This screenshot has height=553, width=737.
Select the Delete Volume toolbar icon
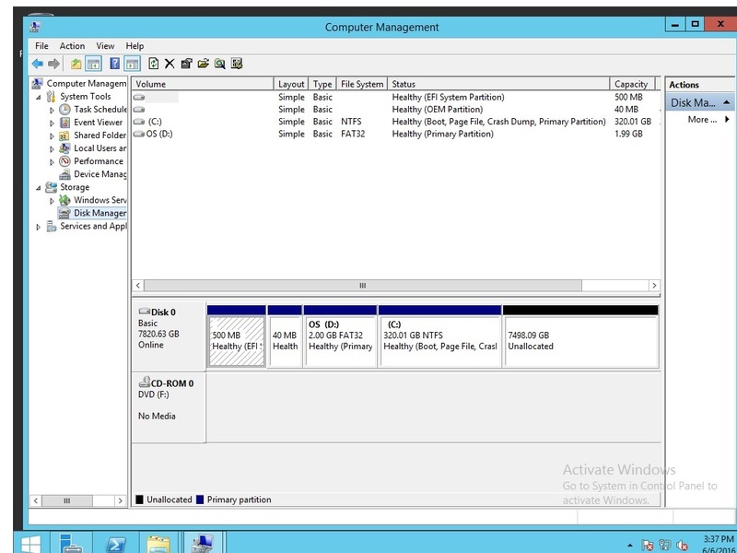point(169,64)
